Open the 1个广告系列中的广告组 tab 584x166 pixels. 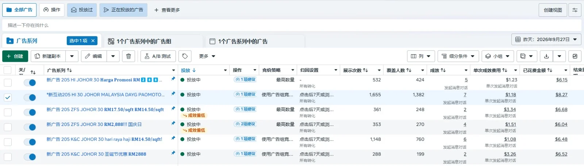[153, 41]
